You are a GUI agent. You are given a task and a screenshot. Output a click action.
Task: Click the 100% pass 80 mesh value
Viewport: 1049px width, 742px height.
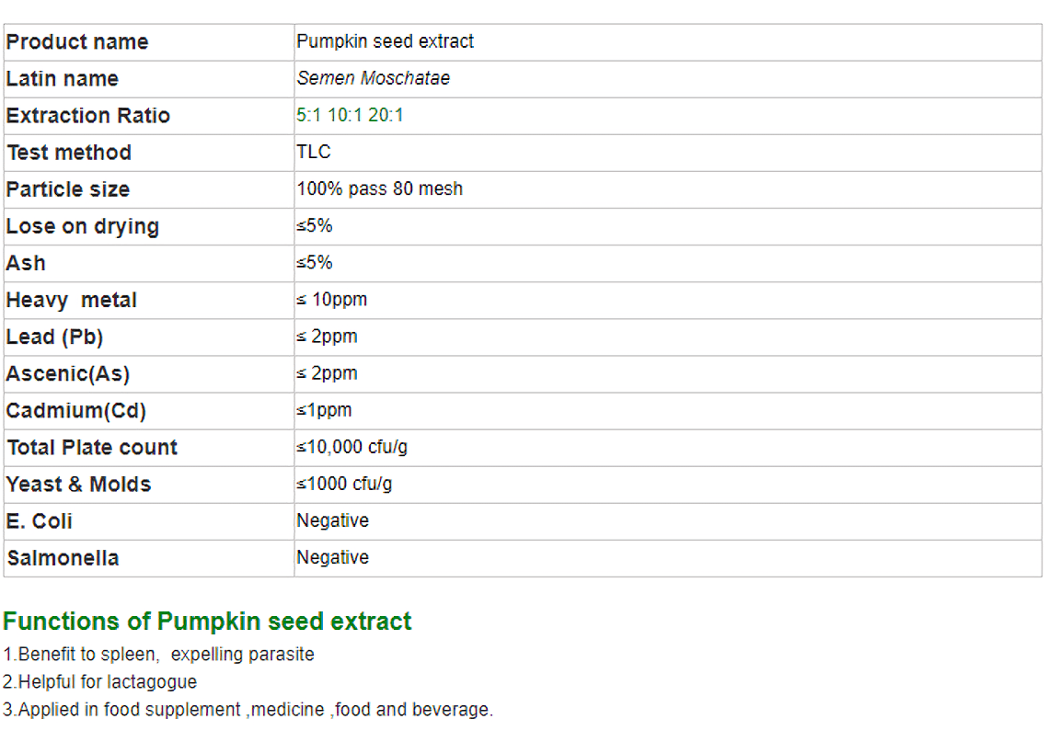379,188
